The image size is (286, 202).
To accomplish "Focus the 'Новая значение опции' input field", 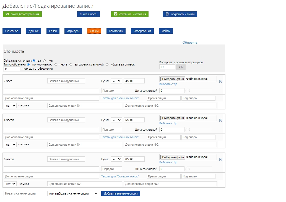I will point(24,193).
